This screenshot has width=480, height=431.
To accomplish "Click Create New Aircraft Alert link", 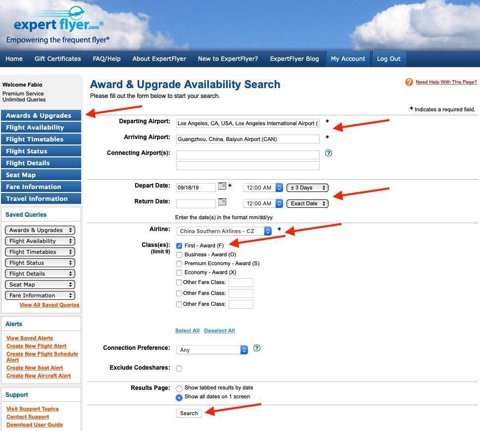I will (x=39, y=376).
